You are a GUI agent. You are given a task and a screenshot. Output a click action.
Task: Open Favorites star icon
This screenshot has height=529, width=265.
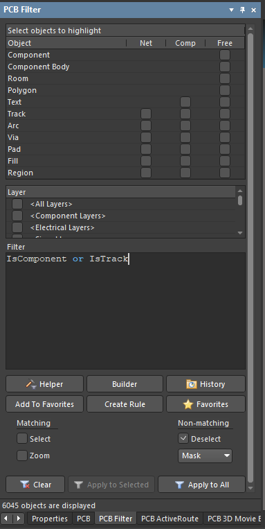click(188, 404)
